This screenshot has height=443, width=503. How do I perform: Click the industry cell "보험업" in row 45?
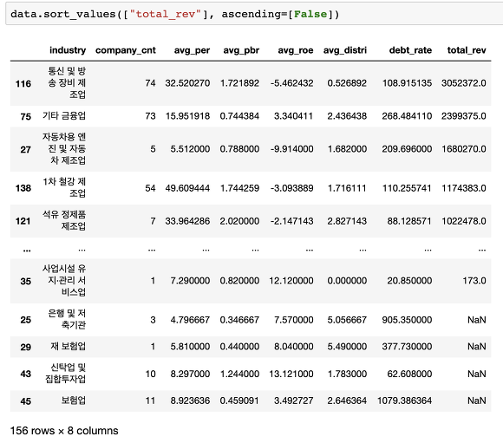pyautogui.click(x=74, y=401)
